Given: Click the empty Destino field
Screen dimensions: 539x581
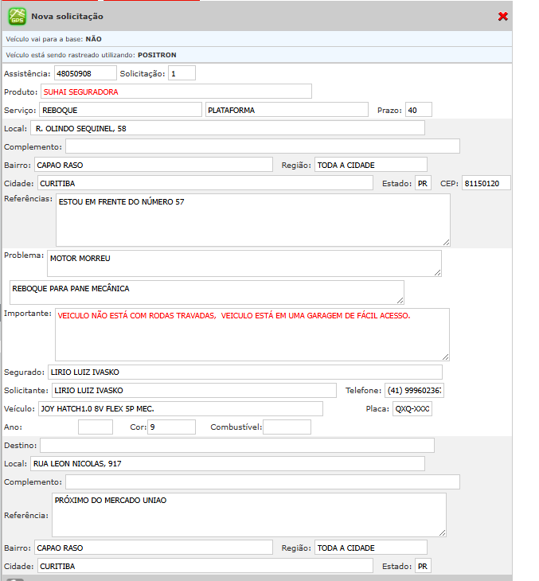Looking at the screenshot, I should (x=237, y=445).
